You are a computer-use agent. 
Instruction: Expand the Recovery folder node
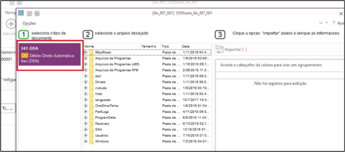coord(86,123)
